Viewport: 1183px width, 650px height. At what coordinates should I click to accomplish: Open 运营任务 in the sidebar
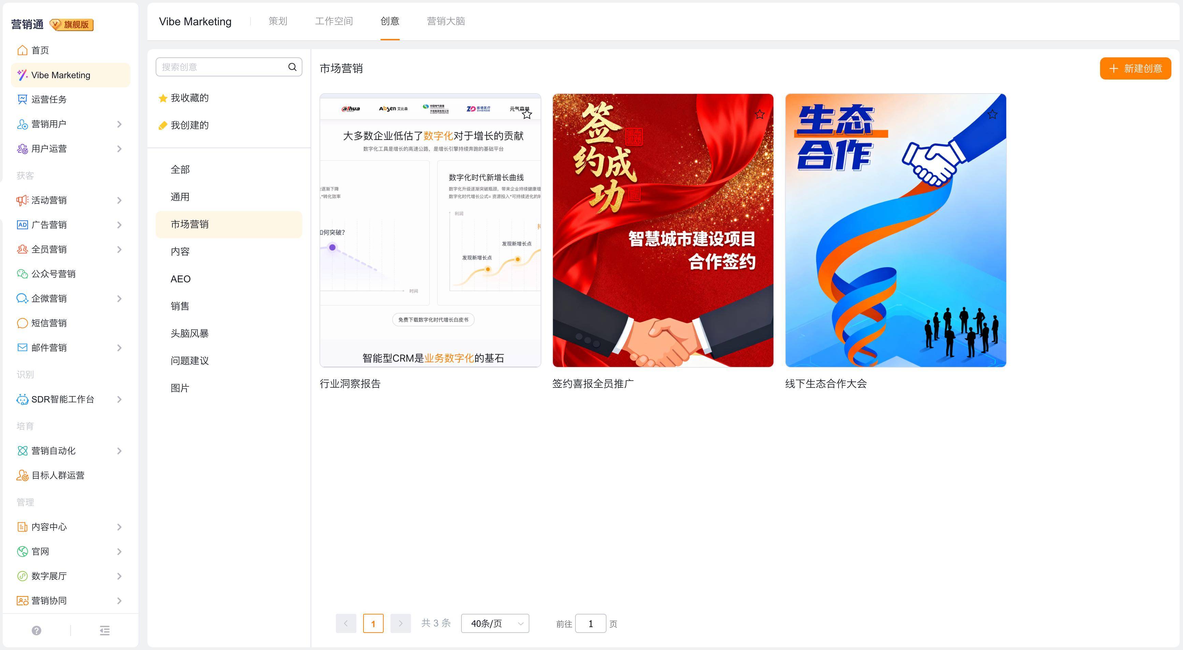click(49, 99)
